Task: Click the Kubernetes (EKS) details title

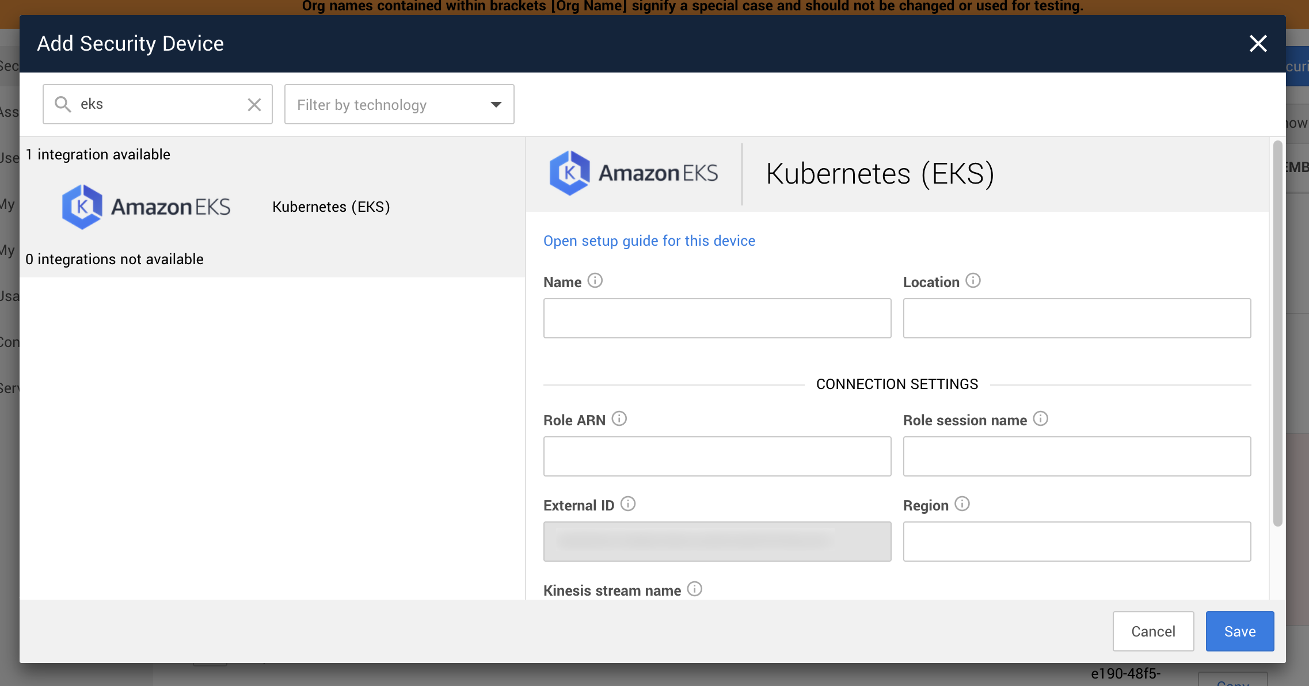Action: (x=880, y=174)
